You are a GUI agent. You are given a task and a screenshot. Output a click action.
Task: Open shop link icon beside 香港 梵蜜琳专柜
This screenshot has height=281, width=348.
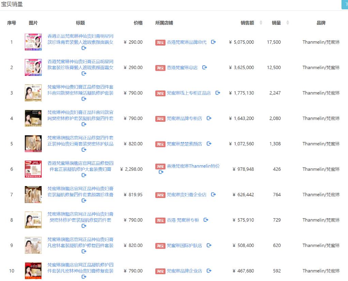206,220
